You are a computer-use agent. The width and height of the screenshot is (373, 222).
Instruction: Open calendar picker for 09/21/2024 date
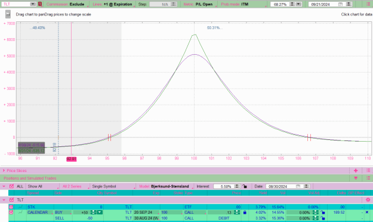[340, 4]
